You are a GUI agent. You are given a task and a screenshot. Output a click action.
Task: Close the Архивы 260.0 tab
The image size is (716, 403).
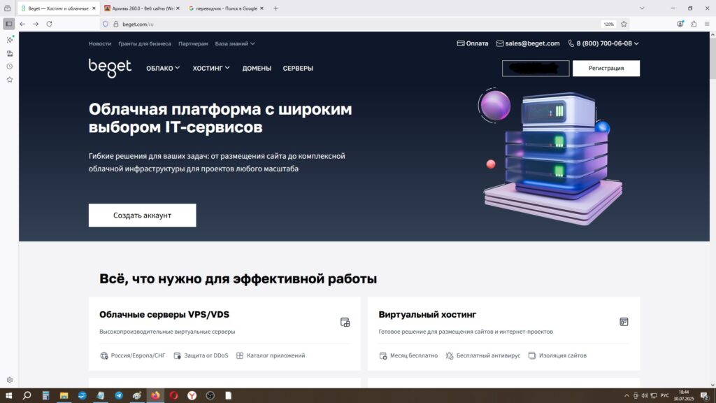pos(178,8)
